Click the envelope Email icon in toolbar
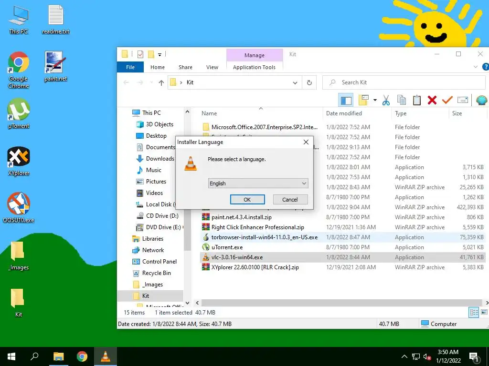This screenshot has width=489, height=366. click(462, 100)
